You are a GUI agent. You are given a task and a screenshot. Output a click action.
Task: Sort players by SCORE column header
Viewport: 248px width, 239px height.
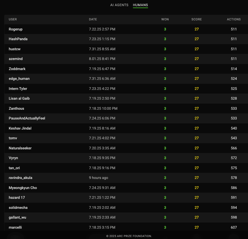[196, 19]
